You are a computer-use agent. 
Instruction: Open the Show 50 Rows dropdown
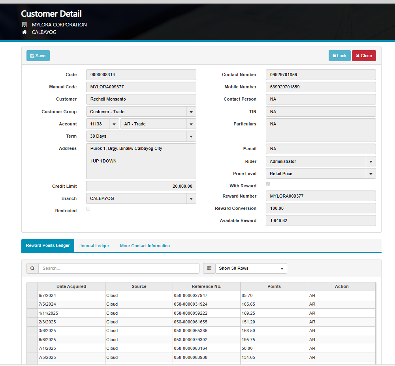click(282, 268)
